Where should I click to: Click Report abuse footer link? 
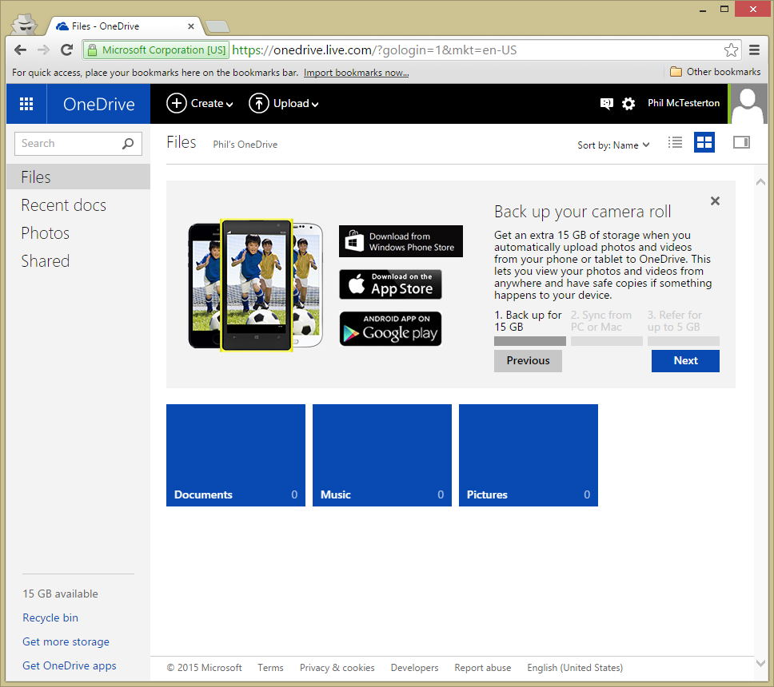[x=483, y=668]
